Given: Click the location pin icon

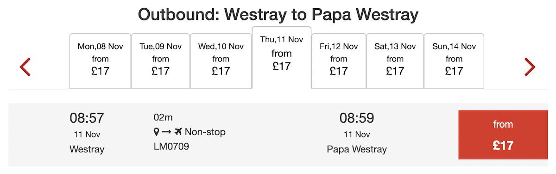Looking at the screenshot, I should (x=157, y=132).
